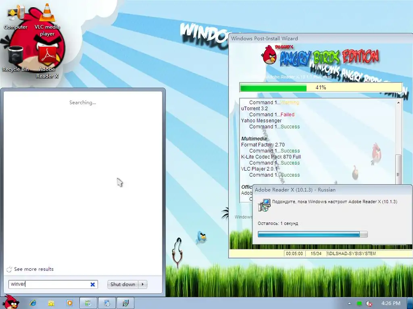413x309 pixels.
Task: Select the Format Factory 2.70 entry
Action: (x=263, y=145)
